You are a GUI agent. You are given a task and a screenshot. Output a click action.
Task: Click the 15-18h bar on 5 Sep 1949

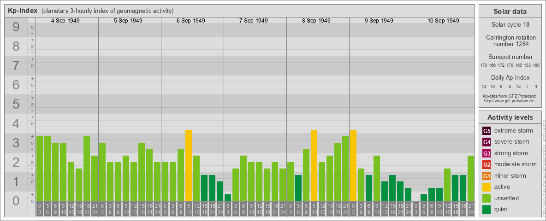pos(142,172)
